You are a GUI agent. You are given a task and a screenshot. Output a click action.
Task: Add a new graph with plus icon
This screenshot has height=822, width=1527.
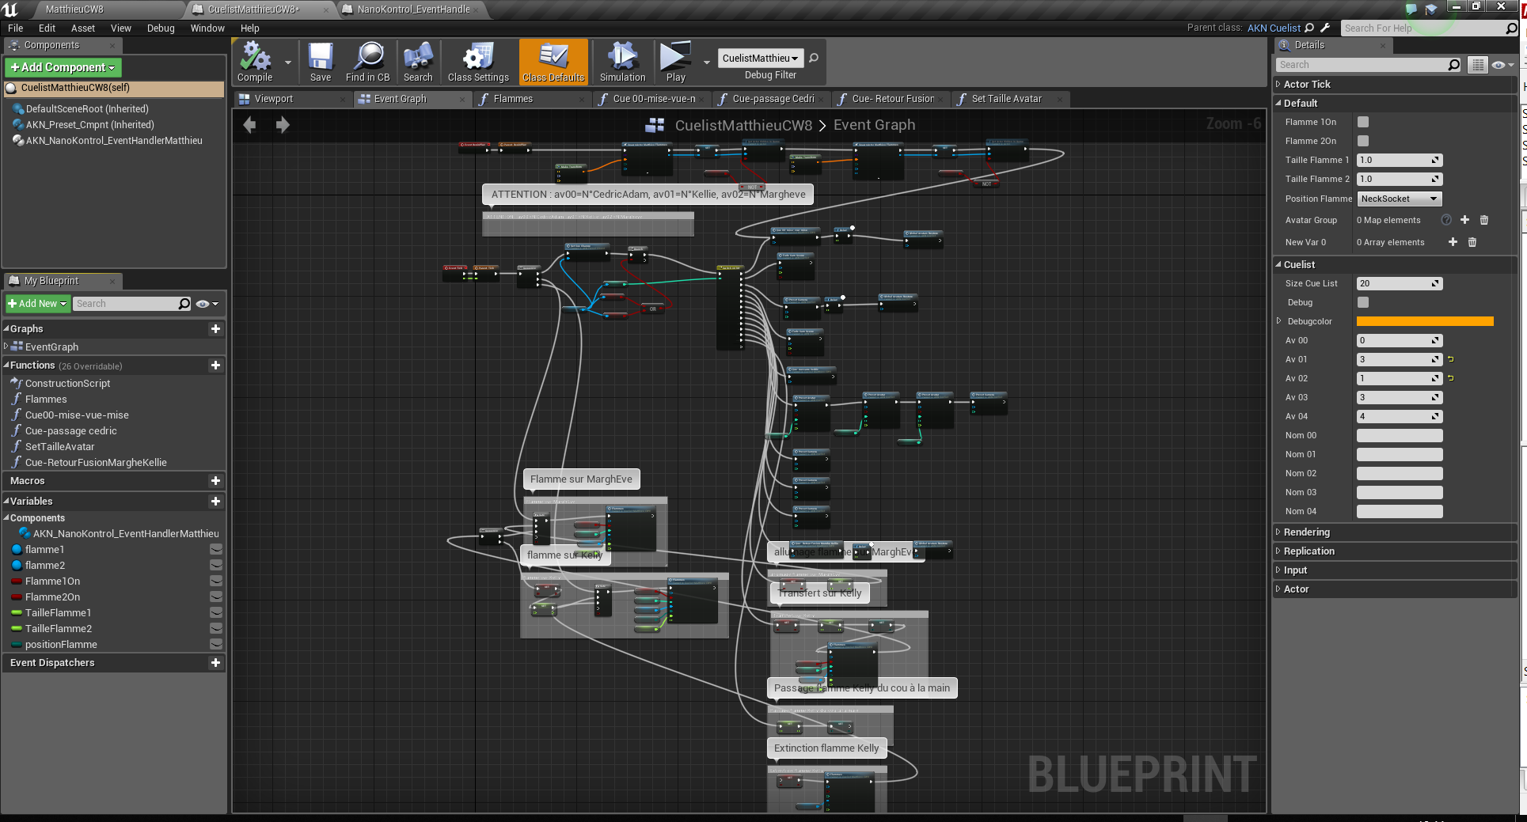point(215,328)
